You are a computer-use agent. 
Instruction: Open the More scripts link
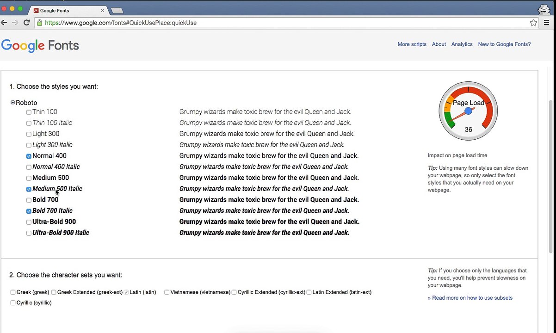coord(412,44)
